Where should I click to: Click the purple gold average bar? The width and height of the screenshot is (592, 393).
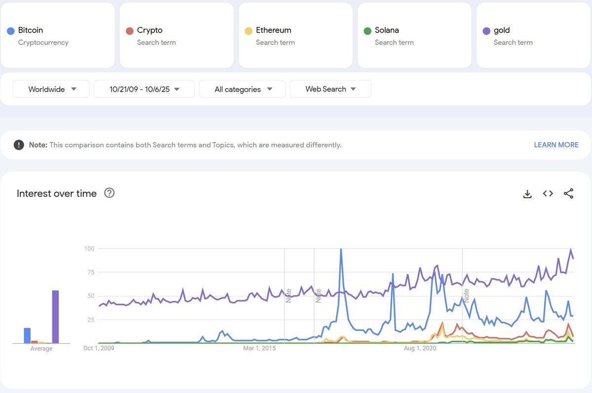(x=55, y=317)
